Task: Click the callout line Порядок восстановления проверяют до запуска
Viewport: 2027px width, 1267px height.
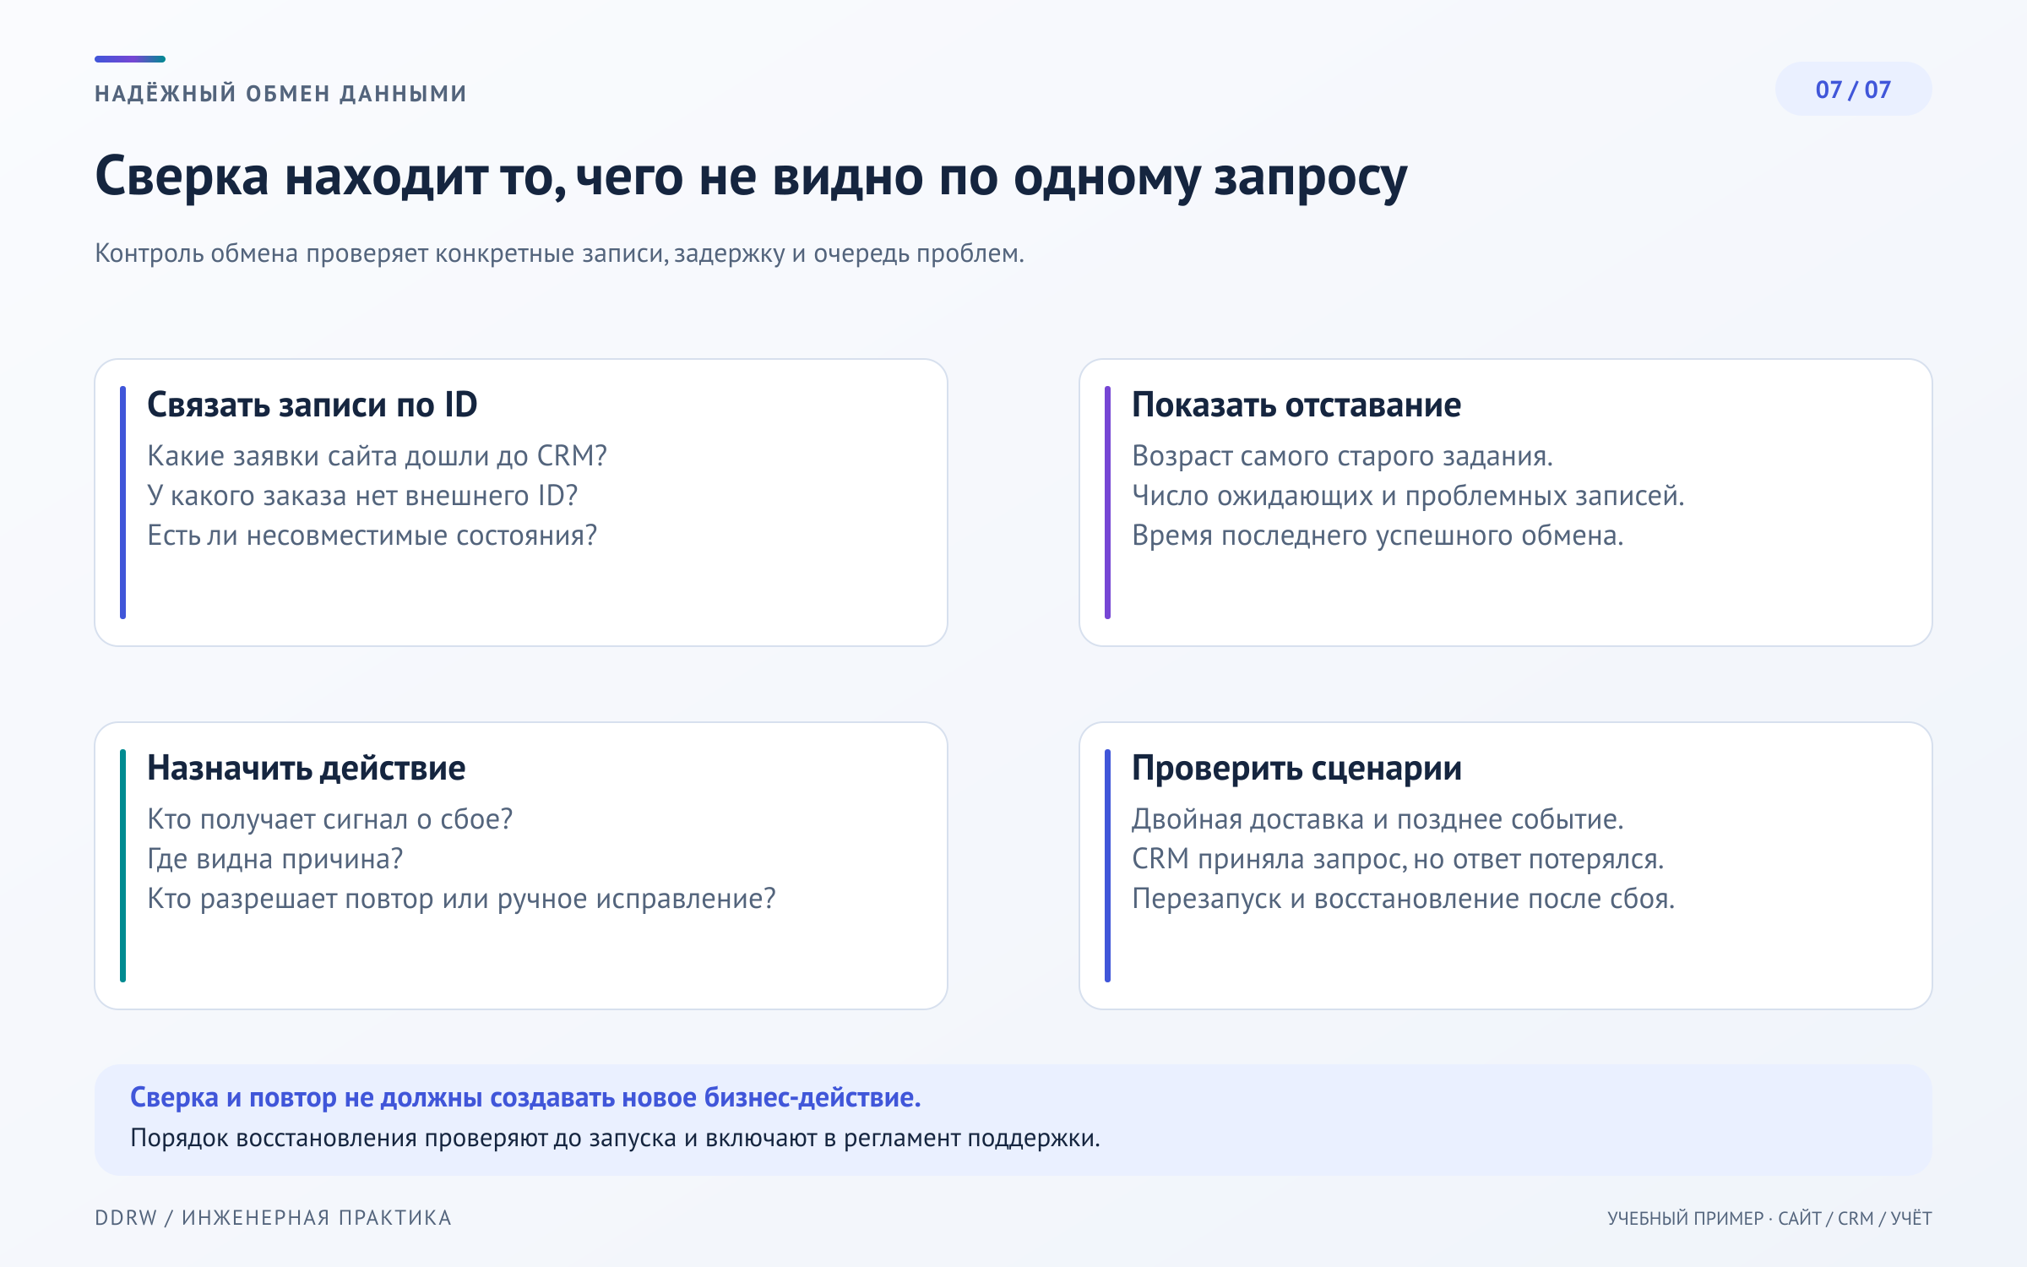Action: [615, 1139]
